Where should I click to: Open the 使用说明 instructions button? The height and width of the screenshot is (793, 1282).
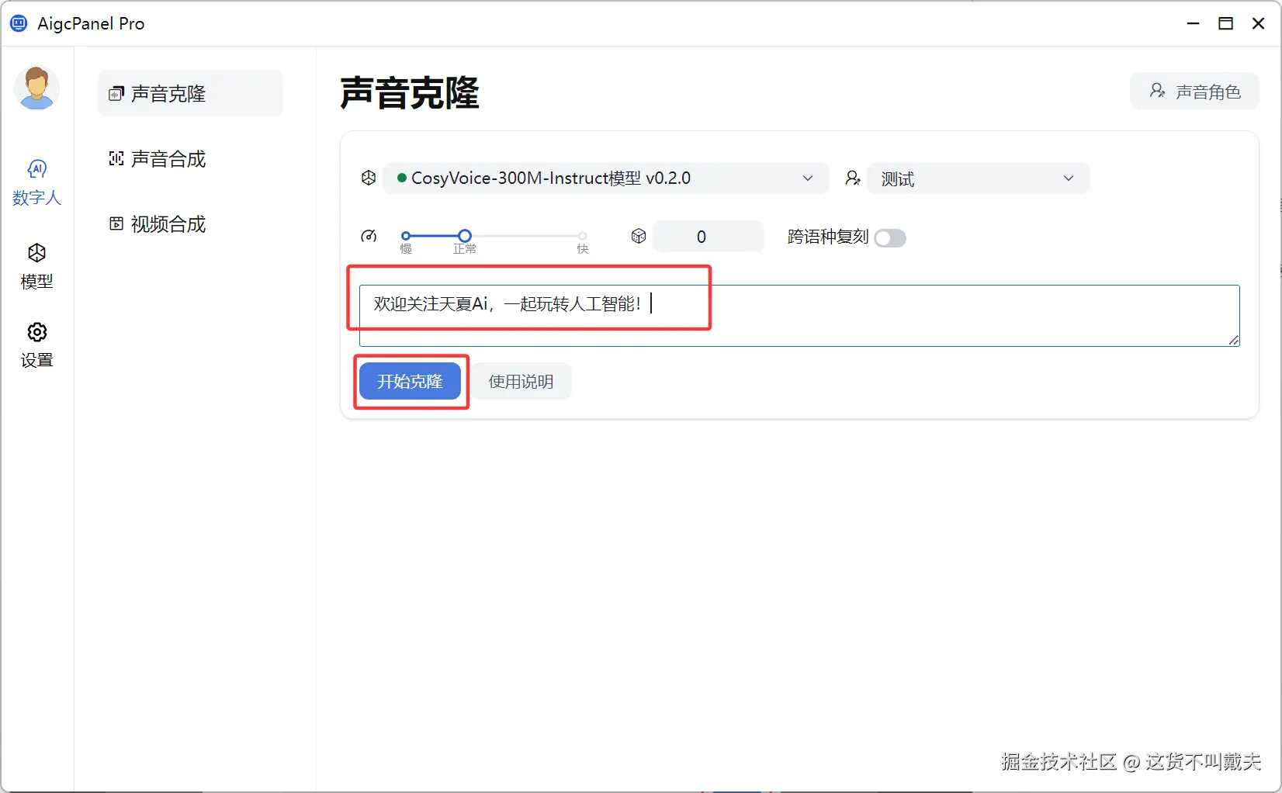tap(521, 381)
